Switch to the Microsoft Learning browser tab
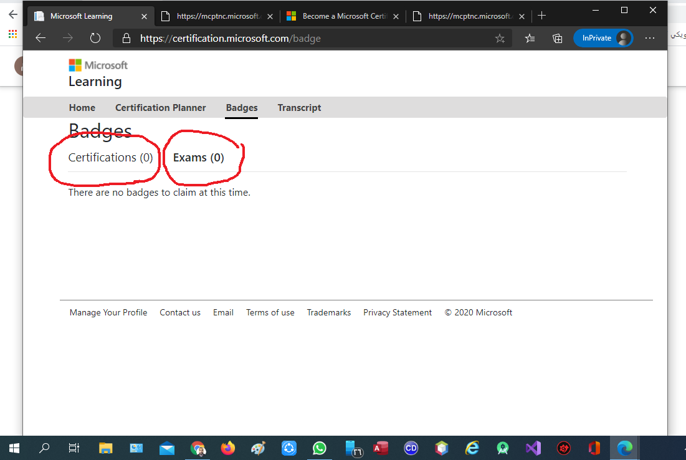The width and height of the screenshot is (686, 460). pyautogui.click(x=91, y=16)
